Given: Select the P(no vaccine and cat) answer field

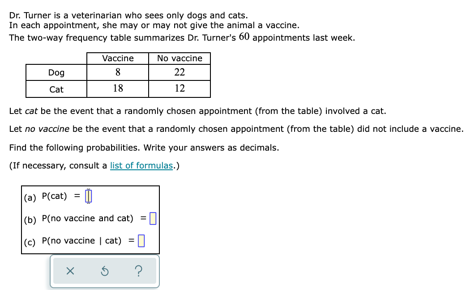Looking at the screenshot, I should point(153,218).
